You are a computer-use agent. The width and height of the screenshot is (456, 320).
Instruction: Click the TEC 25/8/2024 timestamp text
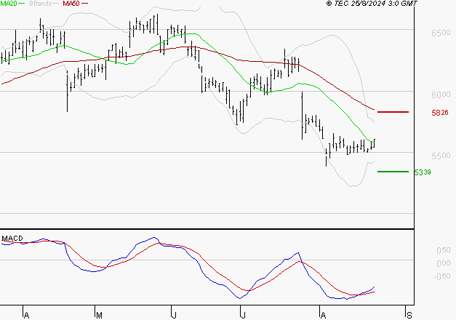coord(372,4)
